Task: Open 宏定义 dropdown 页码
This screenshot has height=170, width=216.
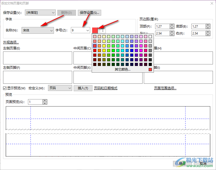Action: tap(60, 88)
